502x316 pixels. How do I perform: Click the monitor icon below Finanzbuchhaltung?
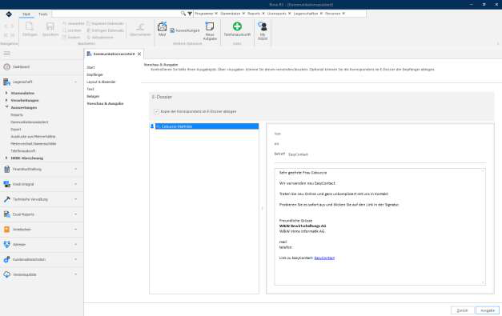pos(6,184)
